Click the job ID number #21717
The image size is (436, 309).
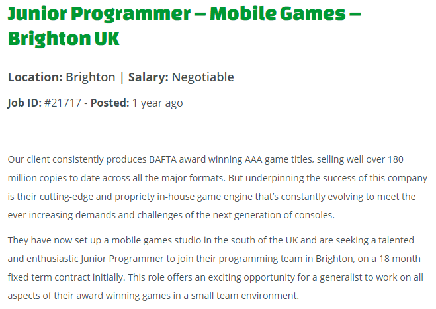[x=64, y=103]
